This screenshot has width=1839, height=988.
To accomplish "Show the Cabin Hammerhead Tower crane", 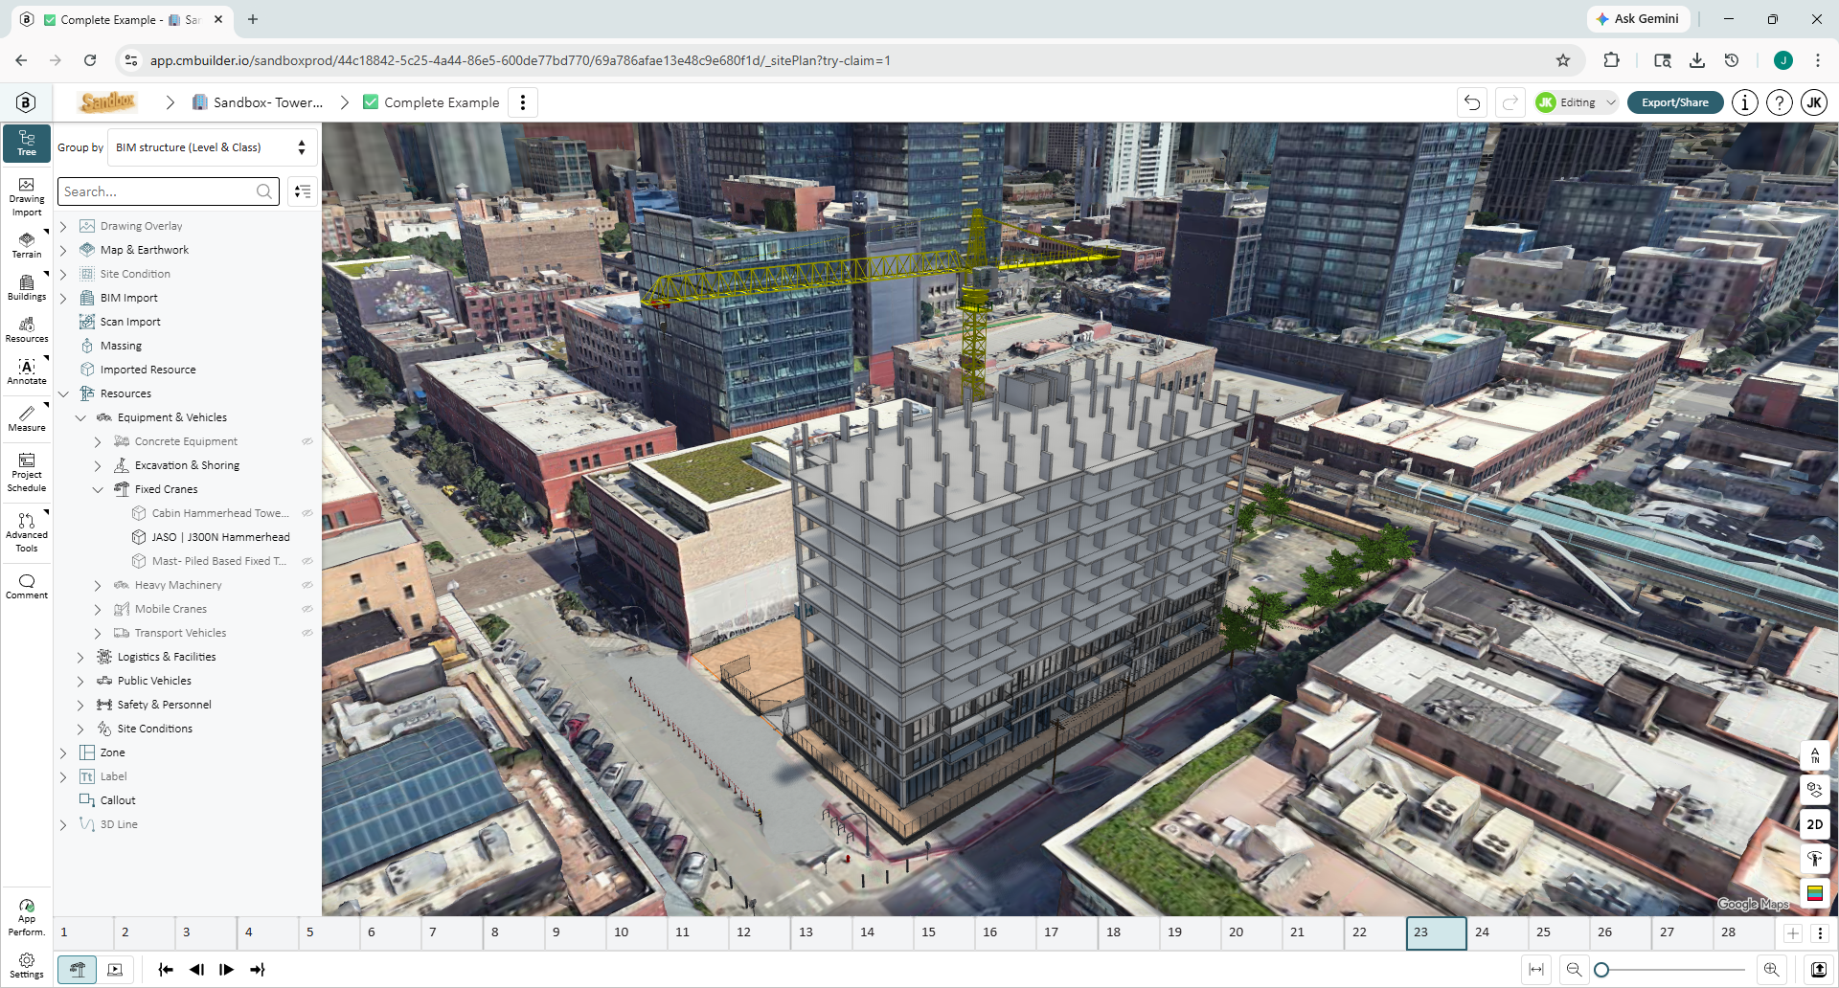I will [x=307, y=513].
